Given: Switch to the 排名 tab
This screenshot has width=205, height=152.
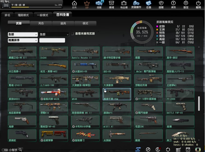Looking at the screenshot, I should (x=7, y=15).
